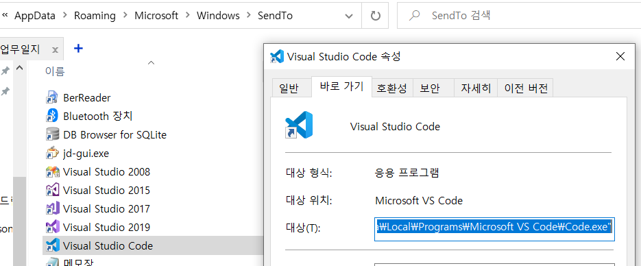
Task: Select the jd-gui.exe file name
Action: point(86,154)
